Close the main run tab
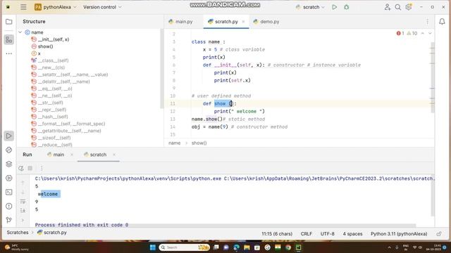 [x=72, y=155]
